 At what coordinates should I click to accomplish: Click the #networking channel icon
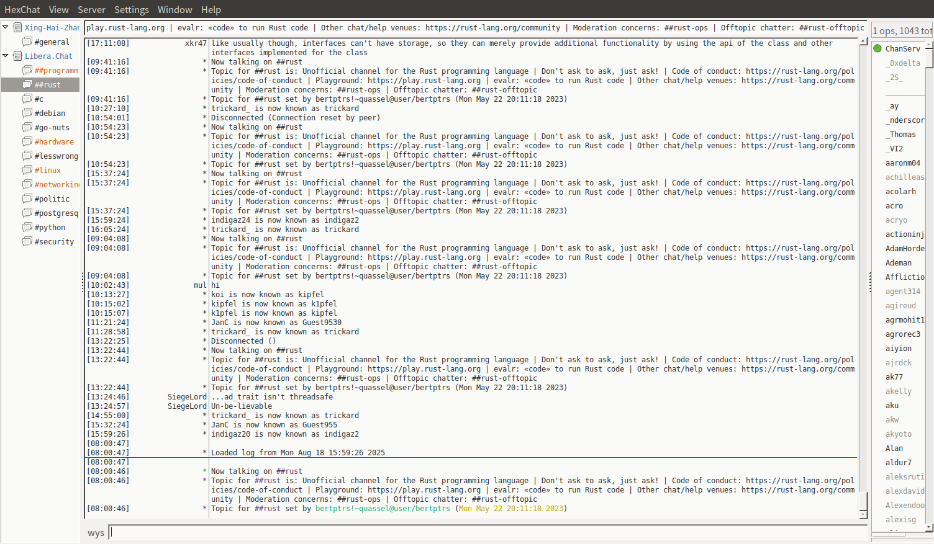point(27,184)
